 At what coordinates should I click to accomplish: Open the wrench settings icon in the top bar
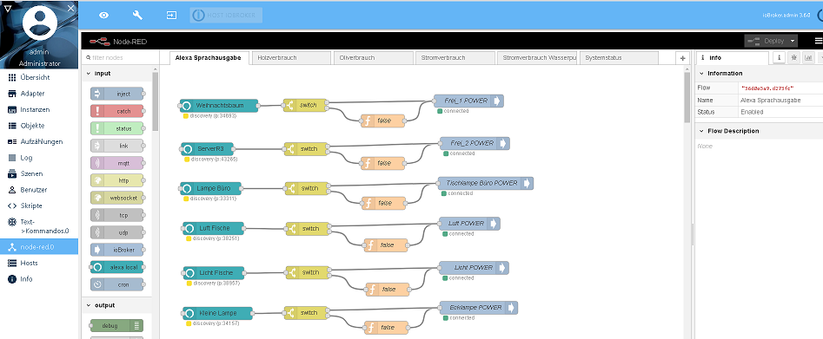pos(137,16)
